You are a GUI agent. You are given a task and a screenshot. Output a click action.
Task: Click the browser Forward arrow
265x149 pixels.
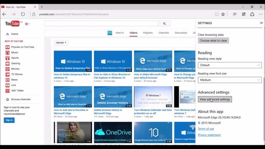(14, 14)
